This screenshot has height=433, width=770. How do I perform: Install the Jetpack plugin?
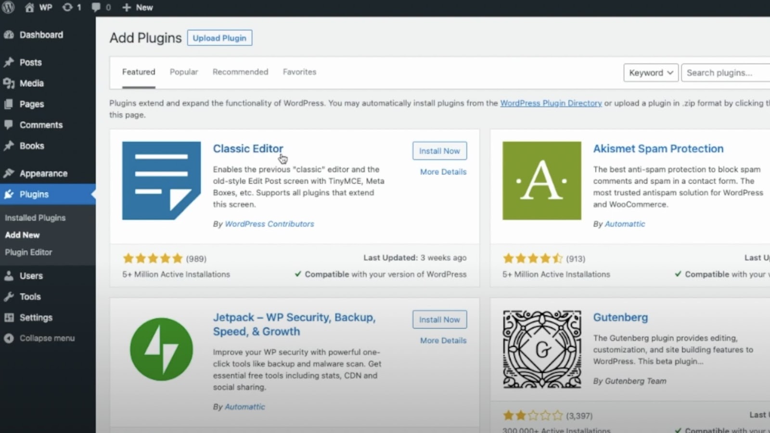pos(439,319)
